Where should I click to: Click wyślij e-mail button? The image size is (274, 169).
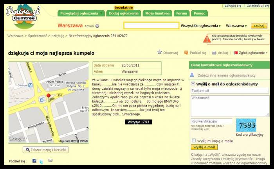204,147
